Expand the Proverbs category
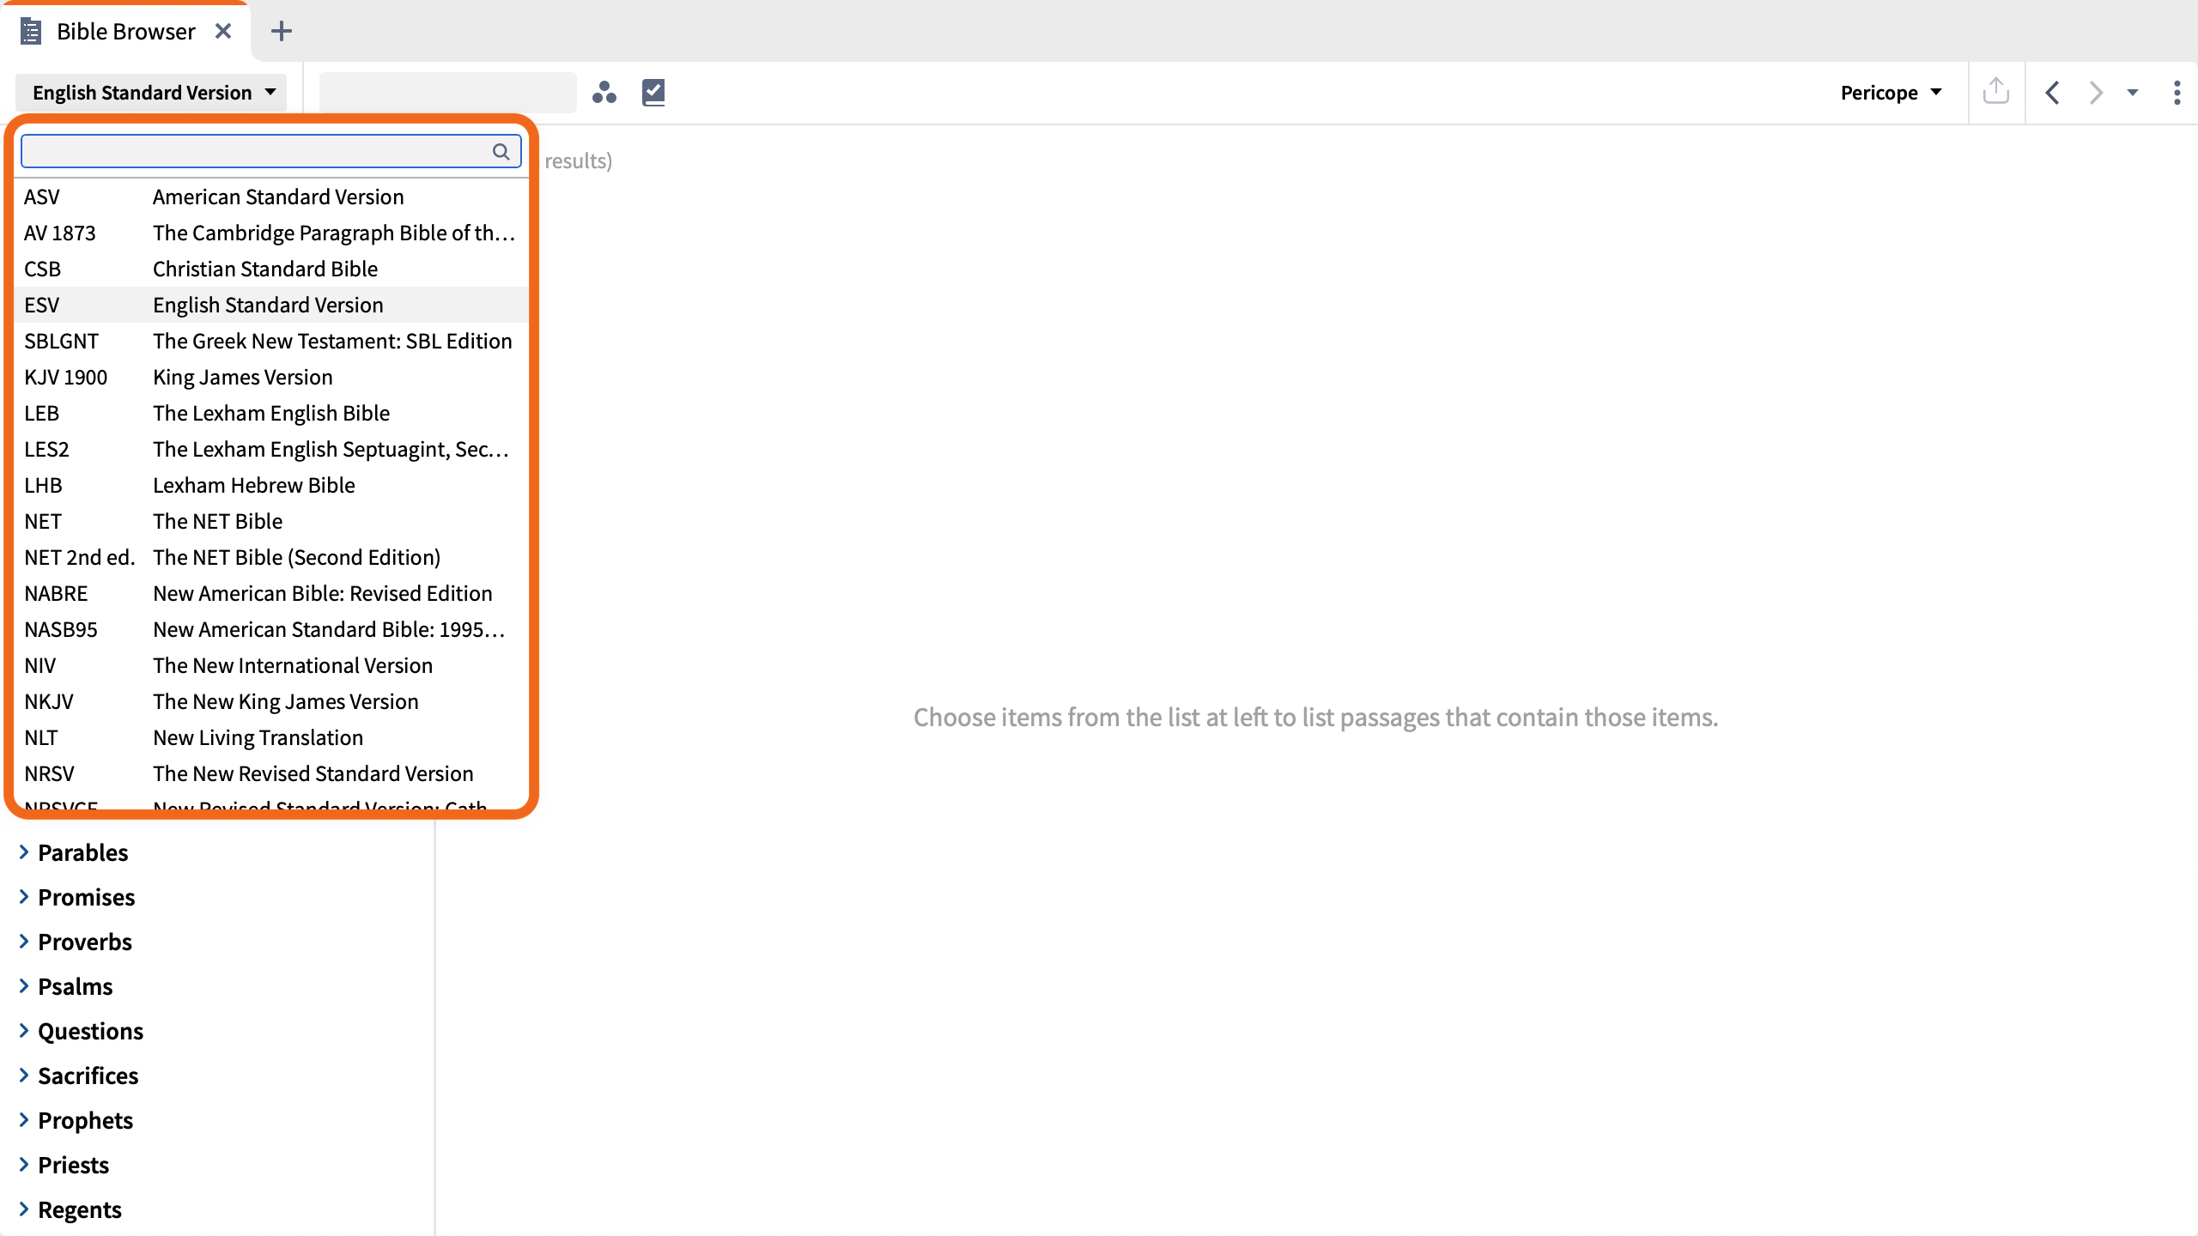2198x1236 pixels. tap(24, 942)
